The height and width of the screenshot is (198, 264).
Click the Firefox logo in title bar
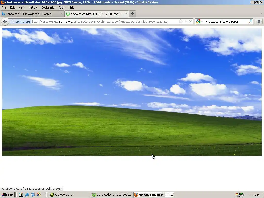(x=2, y=2)
